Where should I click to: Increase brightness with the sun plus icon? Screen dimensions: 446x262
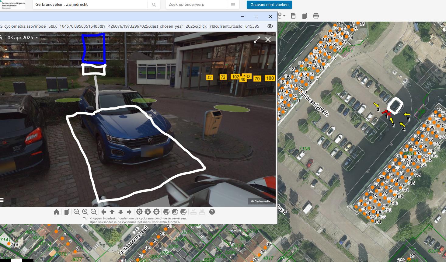pos(139,212)
